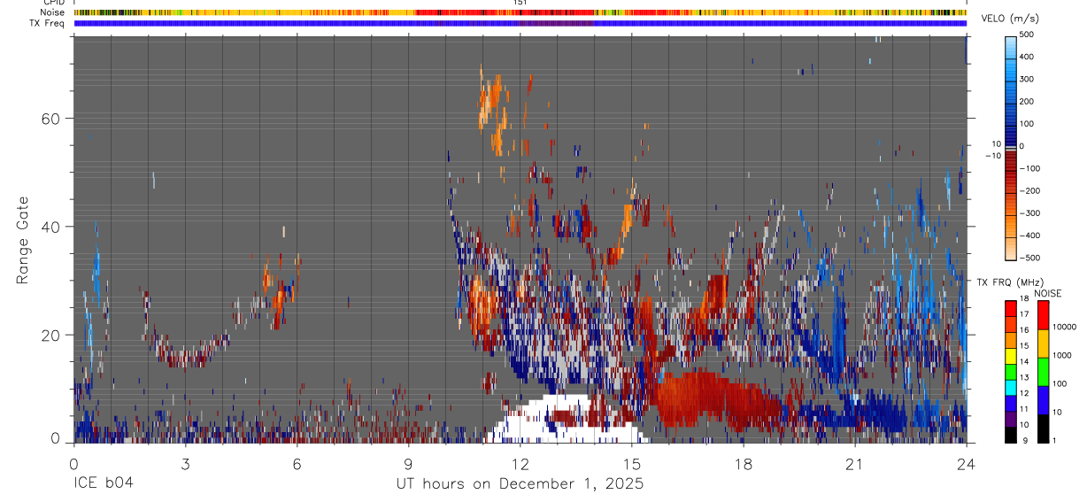
Task: Pick the yellow swatch in TX FRQ legend
Action: [1011, 354]
